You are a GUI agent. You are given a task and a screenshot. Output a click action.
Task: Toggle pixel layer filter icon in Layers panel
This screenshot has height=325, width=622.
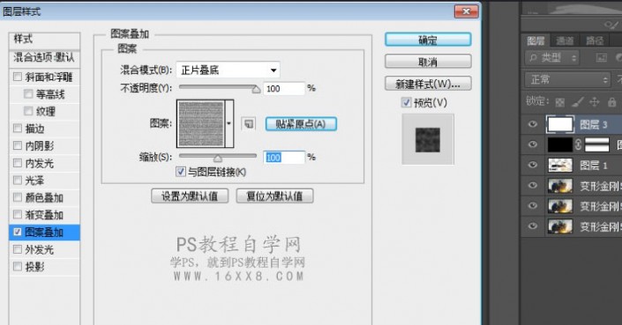(602, 58)
